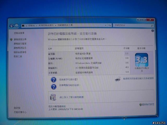Open 調整索引選項 link

[20, 44]
